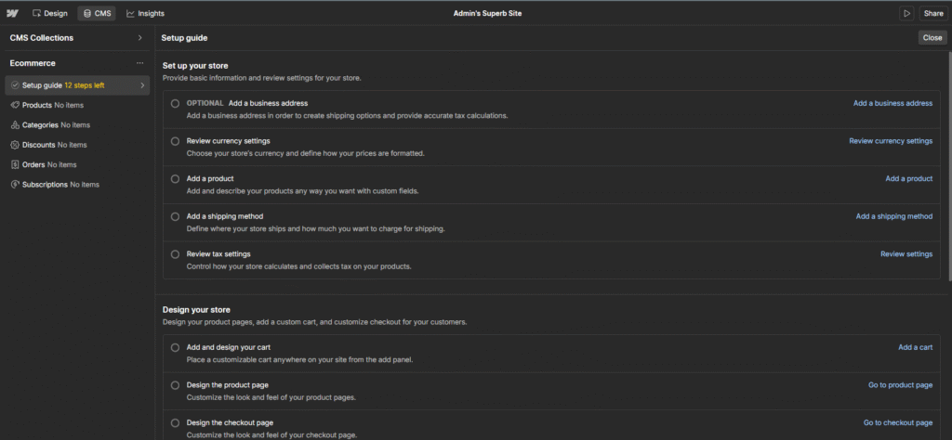Click the Subscriptions icon

pyautogui.click(x=15, y=184)
